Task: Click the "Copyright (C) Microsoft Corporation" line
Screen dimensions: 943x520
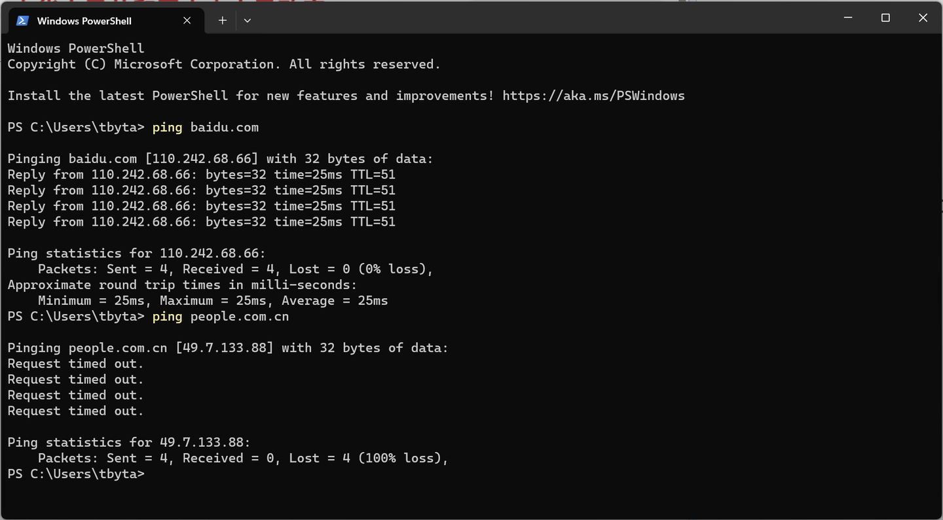Action: (x=223, y=64)
